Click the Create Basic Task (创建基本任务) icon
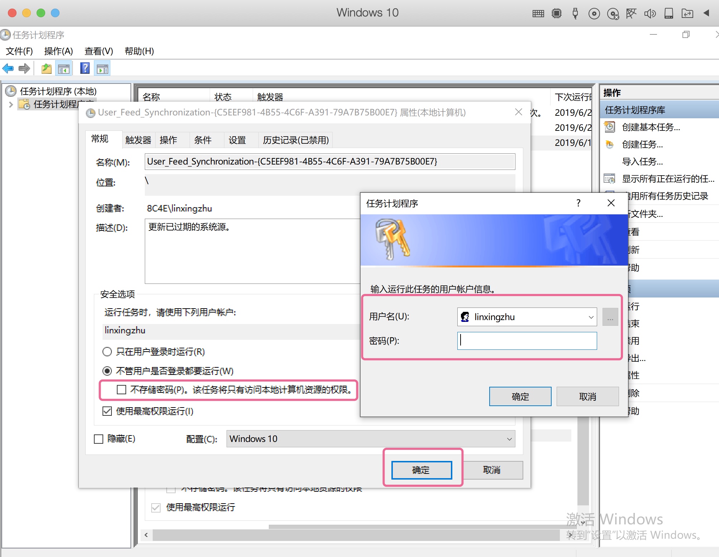The height and width of the screenshot is (557, 719). click(609, 127)
